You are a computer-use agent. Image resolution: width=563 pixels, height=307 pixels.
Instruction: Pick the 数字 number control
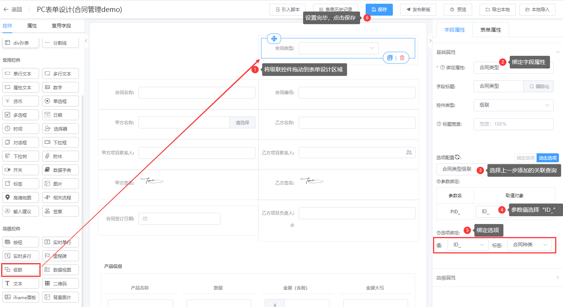60,87
